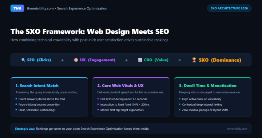Select the 'SXO (Dominance)' label
This screenshot has width=262, height=138.
[220, 60]
